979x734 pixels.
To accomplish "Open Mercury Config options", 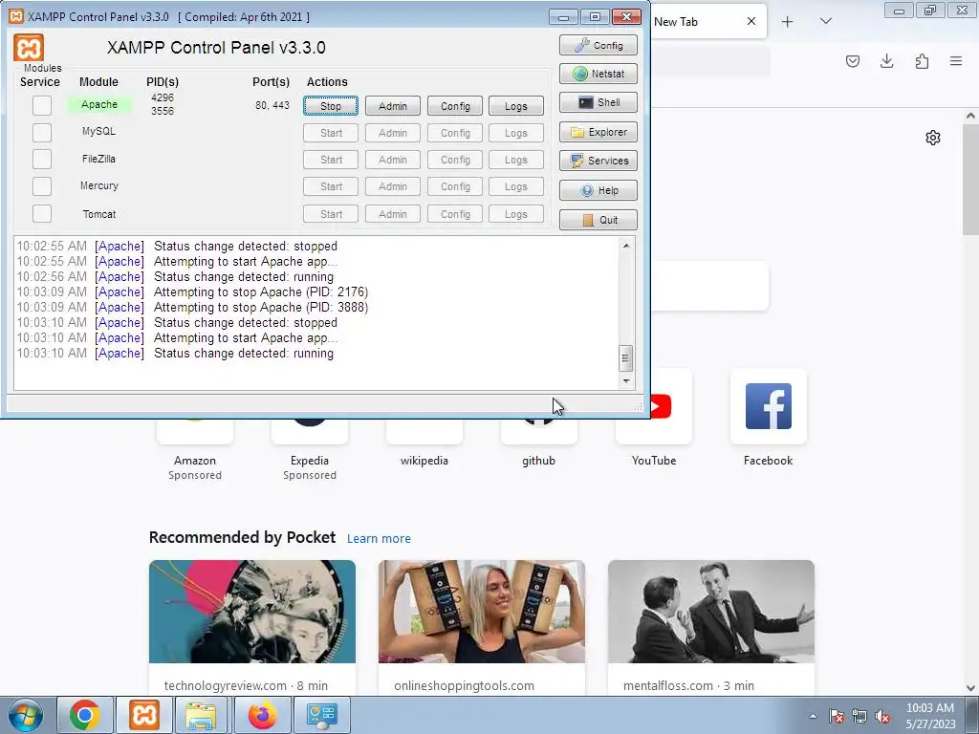I will click(x=455, y=186).
